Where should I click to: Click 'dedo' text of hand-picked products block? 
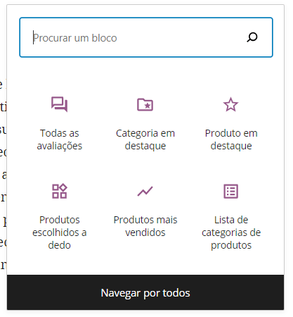pos(60,245)
